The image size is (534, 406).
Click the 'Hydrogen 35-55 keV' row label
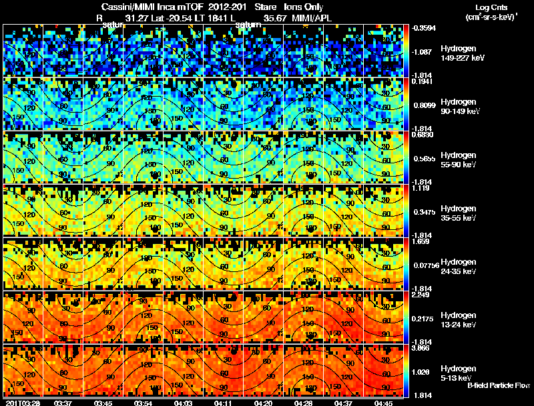(459, 213)
